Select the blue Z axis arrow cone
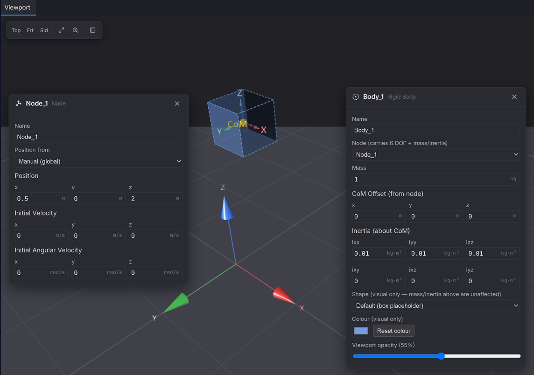Viewport: 534px width, 375px height. [x=227, y=208]
